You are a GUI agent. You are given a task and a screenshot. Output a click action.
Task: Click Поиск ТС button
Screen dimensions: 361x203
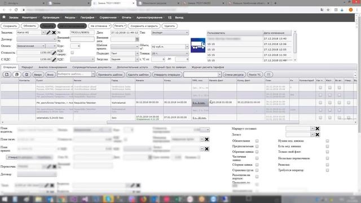255,74
